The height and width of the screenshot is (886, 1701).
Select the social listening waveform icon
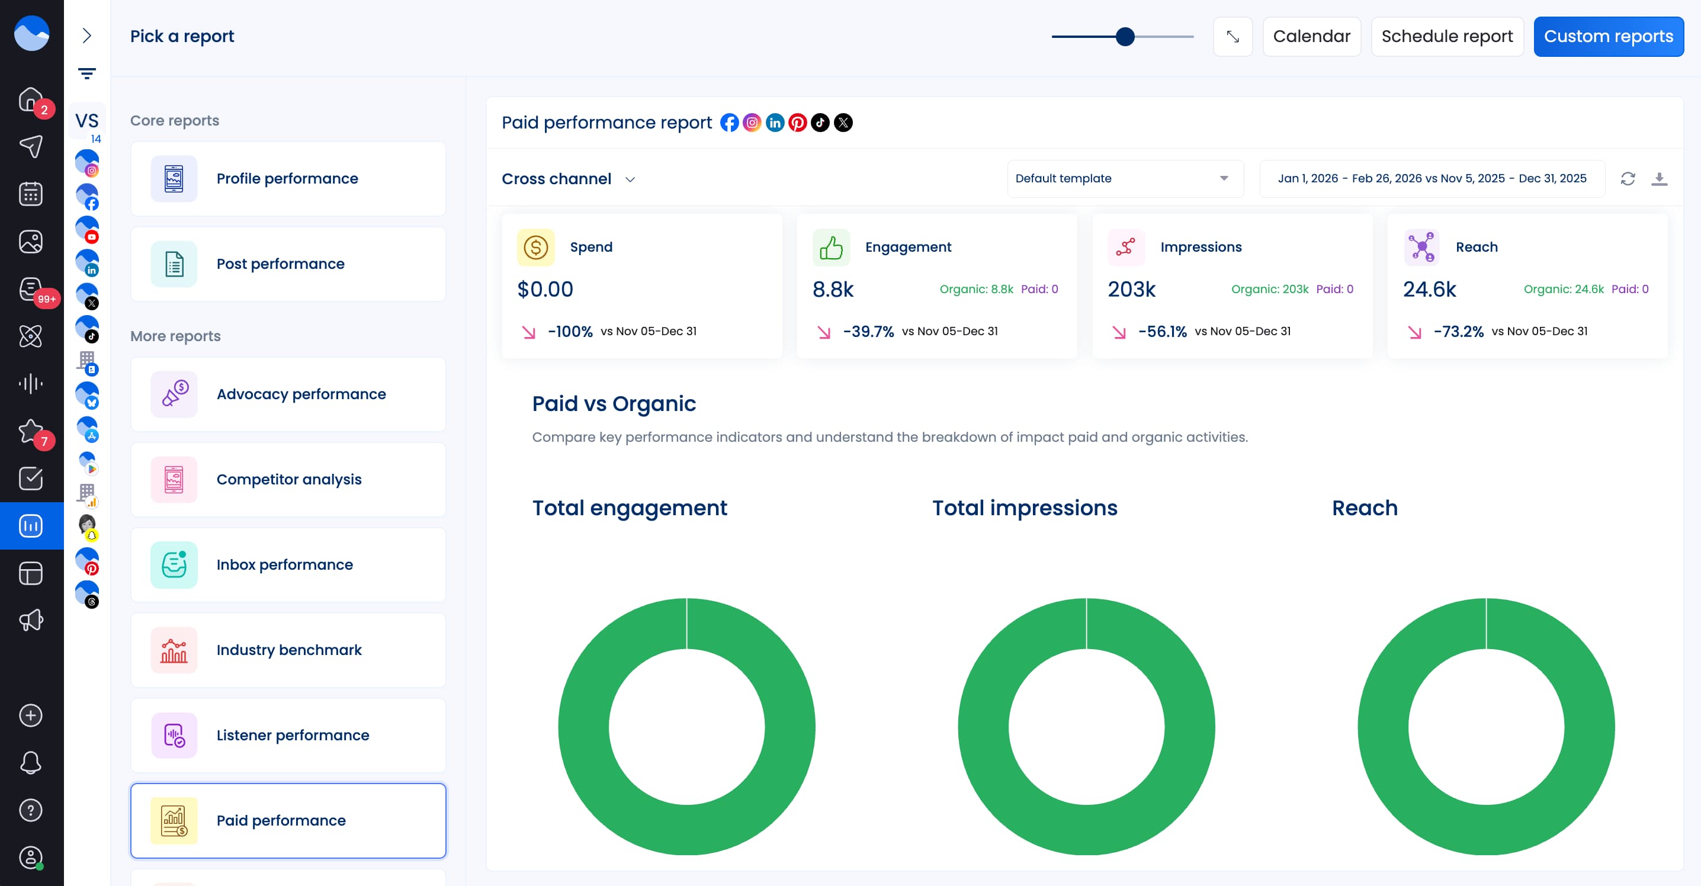31,383
